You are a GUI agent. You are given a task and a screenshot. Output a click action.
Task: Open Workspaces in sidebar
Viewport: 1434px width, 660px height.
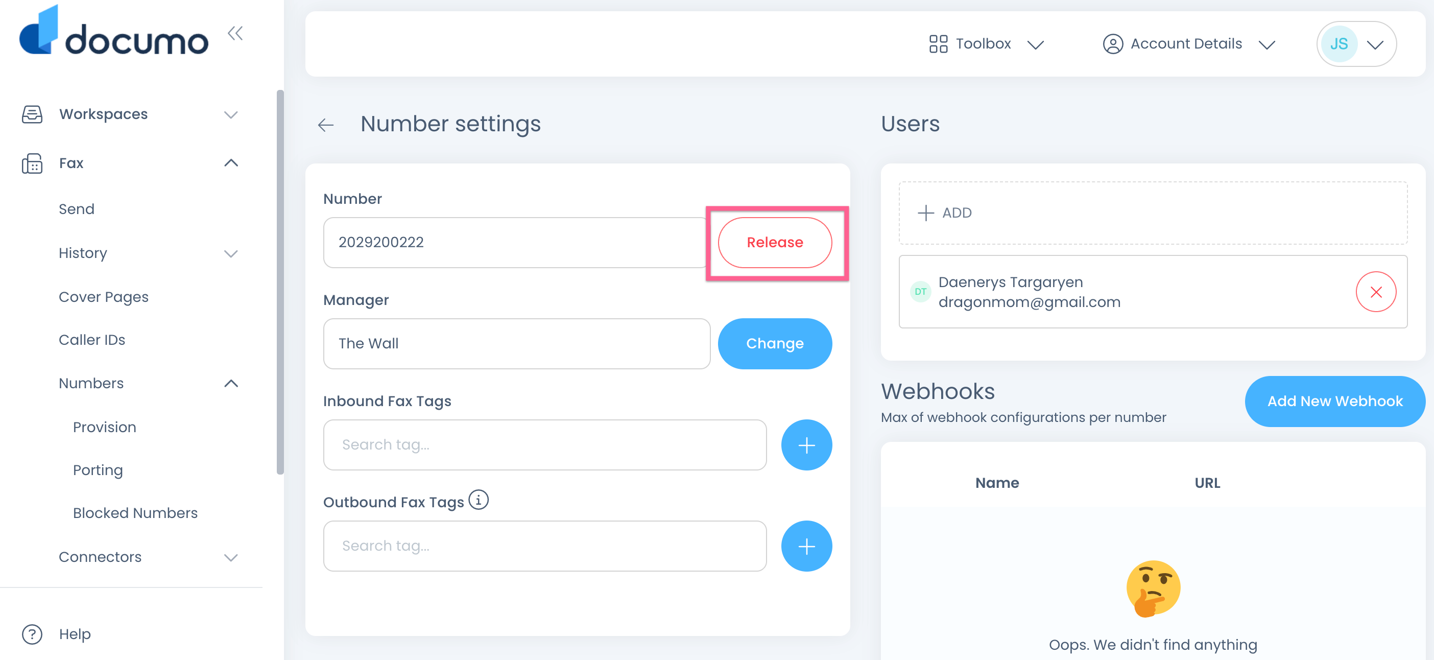104,114
